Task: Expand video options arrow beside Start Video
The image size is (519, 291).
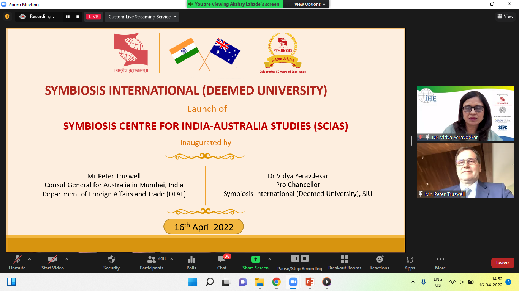Action: [67, 259]
